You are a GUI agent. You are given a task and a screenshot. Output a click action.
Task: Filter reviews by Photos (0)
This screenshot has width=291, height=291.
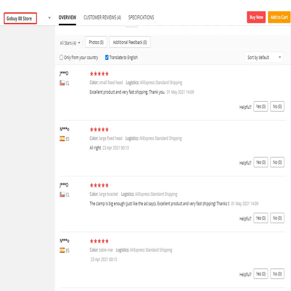tap(96, 42)
